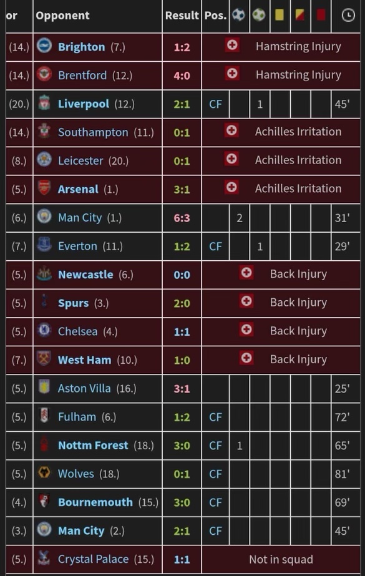
Task: Click the goals football icon in header
Action: point(239,15)
